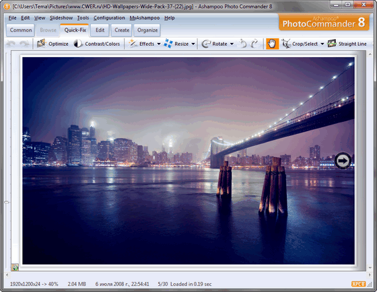Open Contrast/Colors adjustment
Screen dimensions: 377x292
[97, 44]
